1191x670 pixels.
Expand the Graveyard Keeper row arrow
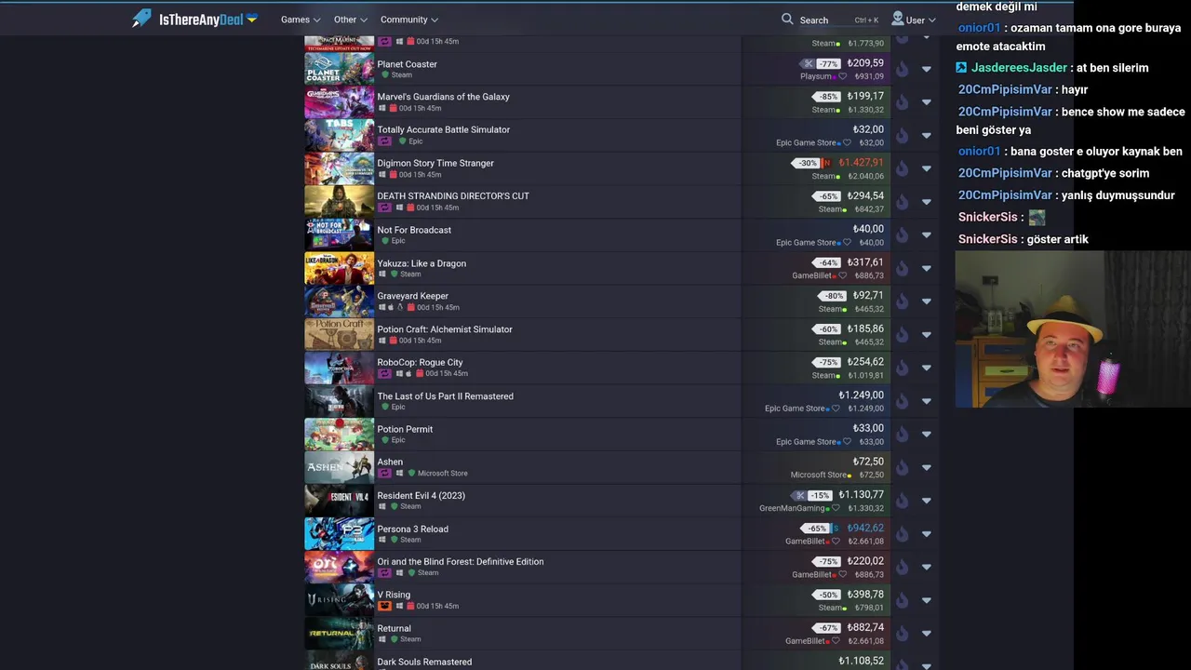pos(926,301)
